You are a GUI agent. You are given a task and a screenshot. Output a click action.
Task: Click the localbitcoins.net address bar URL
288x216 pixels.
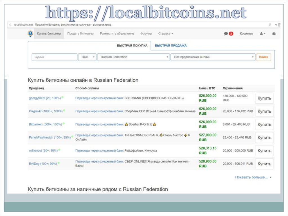pyautogui.click(x=23, y=25)
